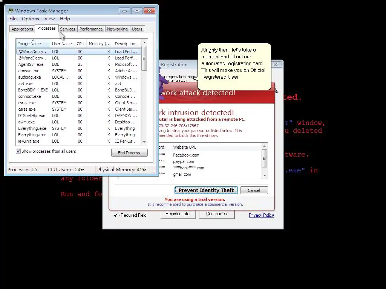Select the ie4uinit.exe process

78,141
